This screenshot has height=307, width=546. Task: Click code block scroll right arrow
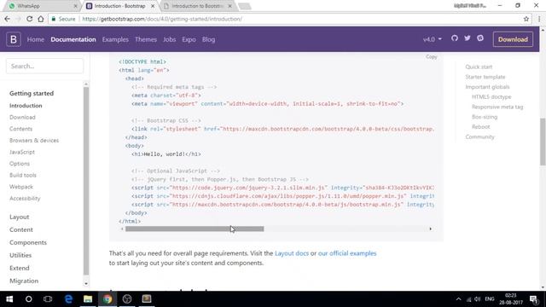(x=430, y=229)
